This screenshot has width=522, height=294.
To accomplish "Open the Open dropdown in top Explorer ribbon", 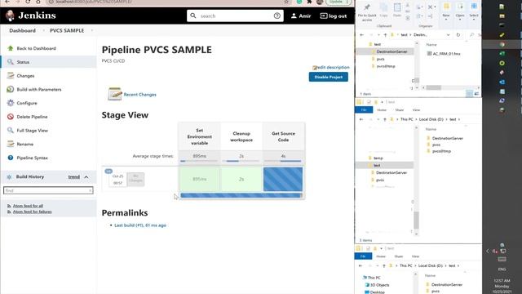I will 460,11.
